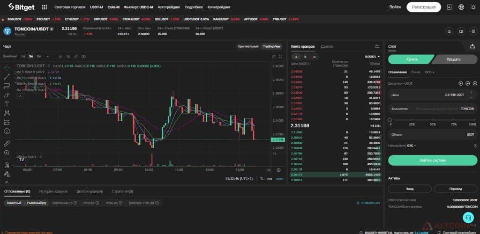
Task: Open the apps grid menu beside Bitget logo
Action: [x=45, y=7]
